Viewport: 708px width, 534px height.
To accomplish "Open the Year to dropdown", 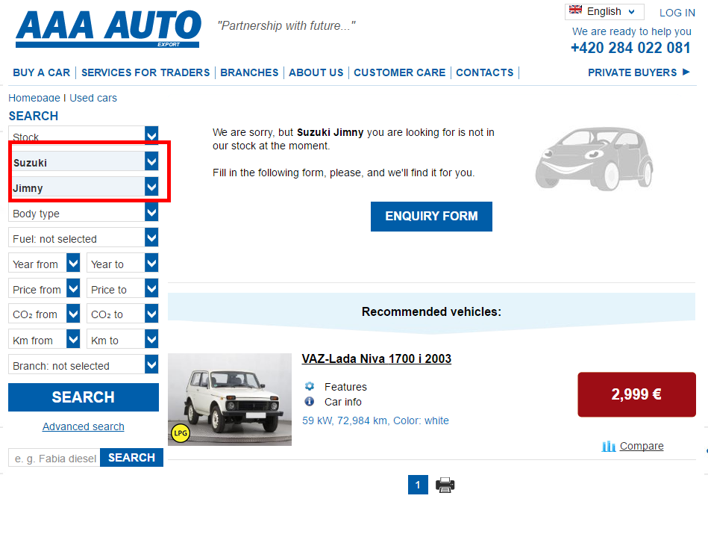I will [122, 264].
